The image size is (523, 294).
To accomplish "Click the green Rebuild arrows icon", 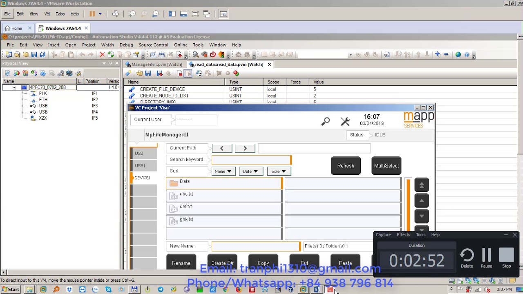I will 111,54.
